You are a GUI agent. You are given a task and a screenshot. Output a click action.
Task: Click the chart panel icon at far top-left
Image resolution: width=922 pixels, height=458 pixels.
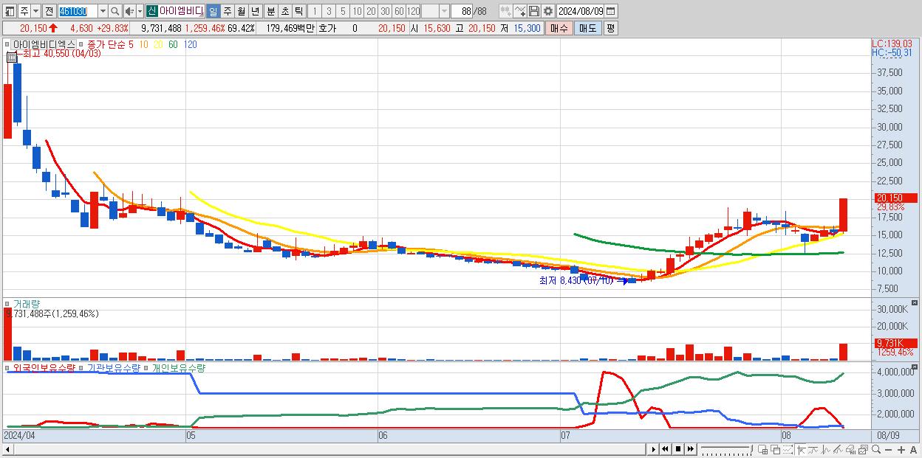tap(10, 11)
